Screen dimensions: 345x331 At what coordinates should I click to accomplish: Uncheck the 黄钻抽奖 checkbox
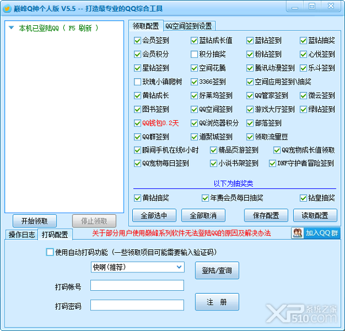pos(137,198)
